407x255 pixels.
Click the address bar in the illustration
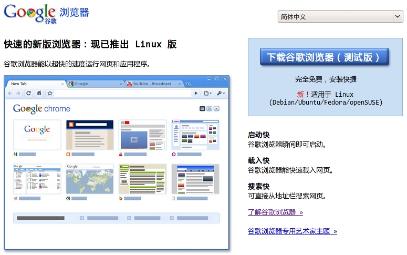[x=123, y=93]
